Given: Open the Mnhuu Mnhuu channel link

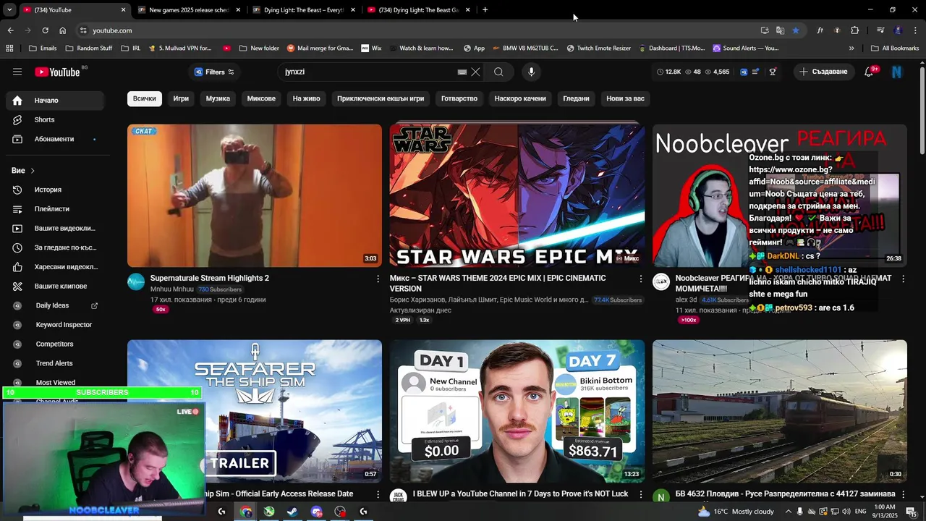Looking at the screenshot, I should pos(172,289).
